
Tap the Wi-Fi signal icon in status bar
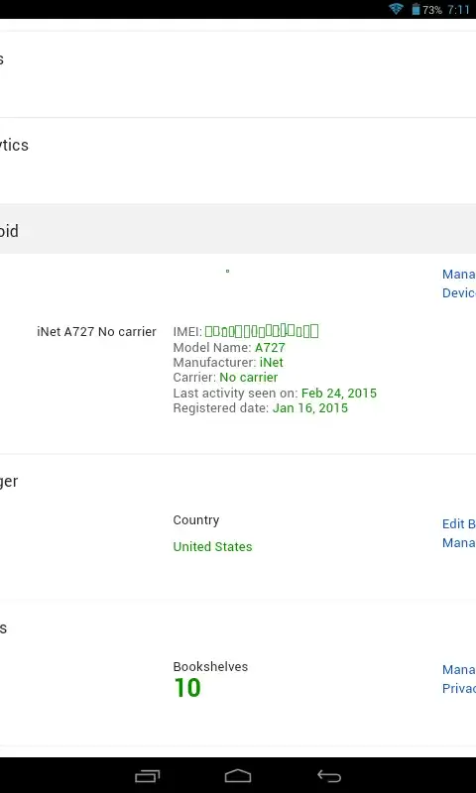click(x=396, y=9)
